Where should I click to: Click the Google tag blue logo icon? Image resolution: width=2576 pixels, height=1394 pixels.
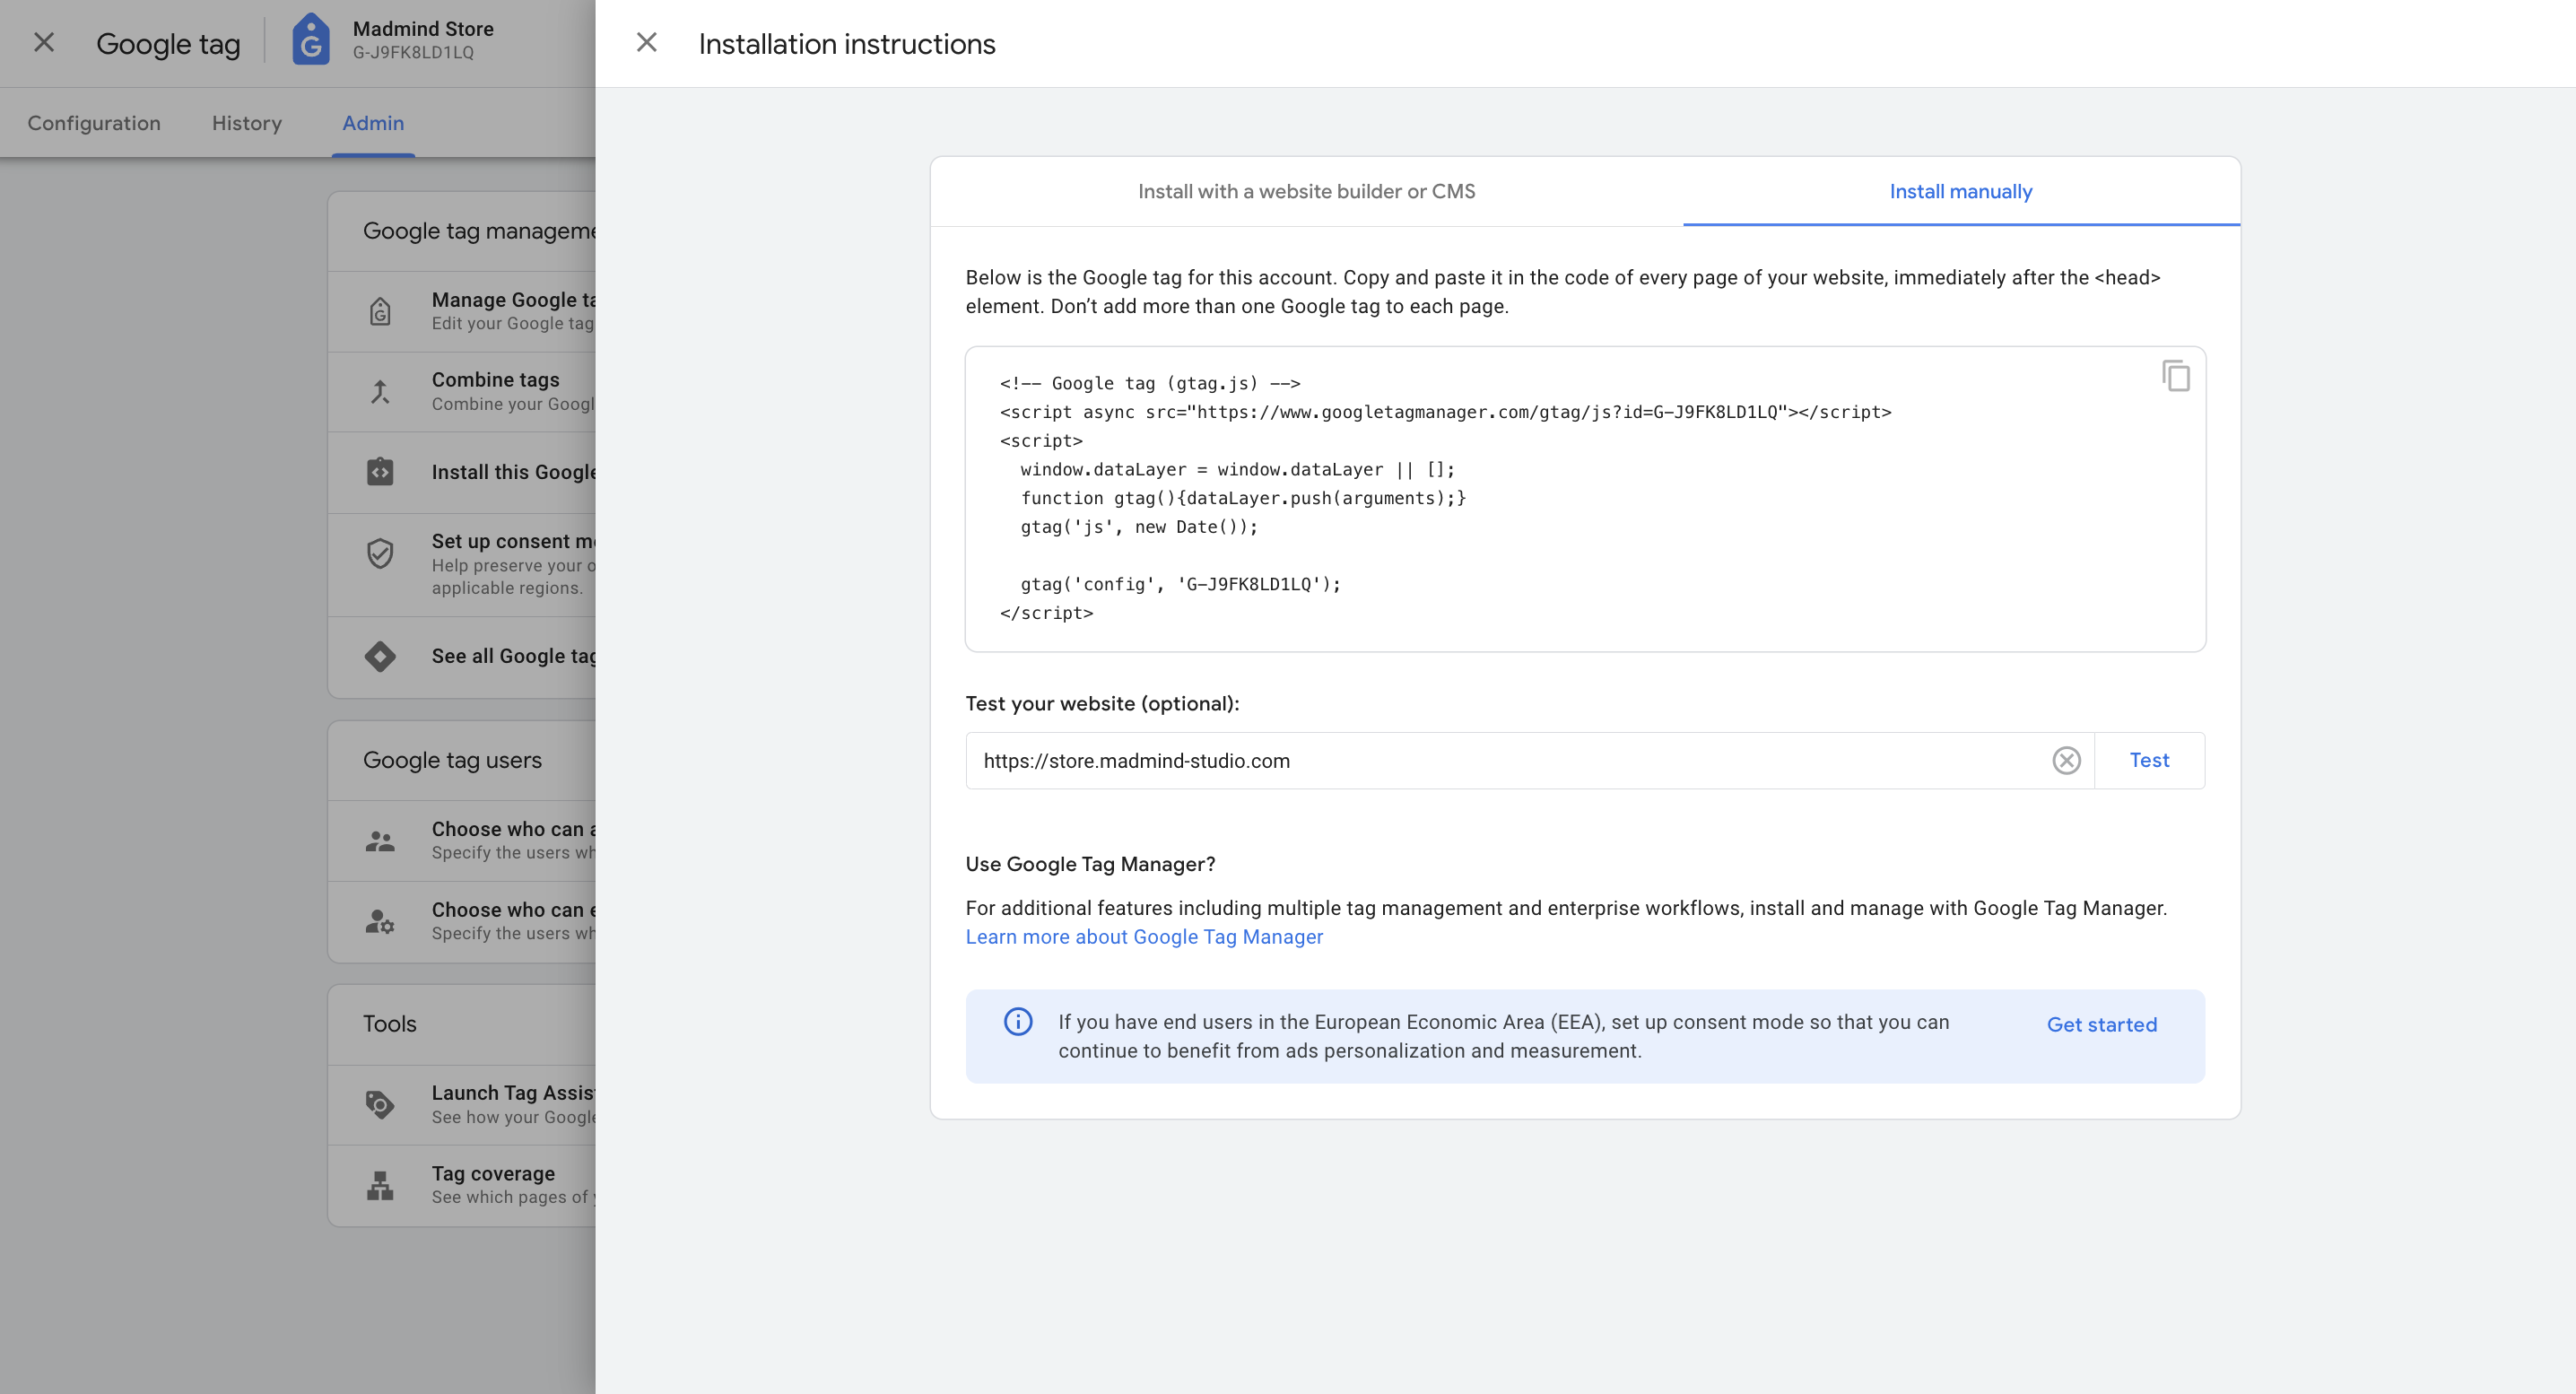click(311, 40)
